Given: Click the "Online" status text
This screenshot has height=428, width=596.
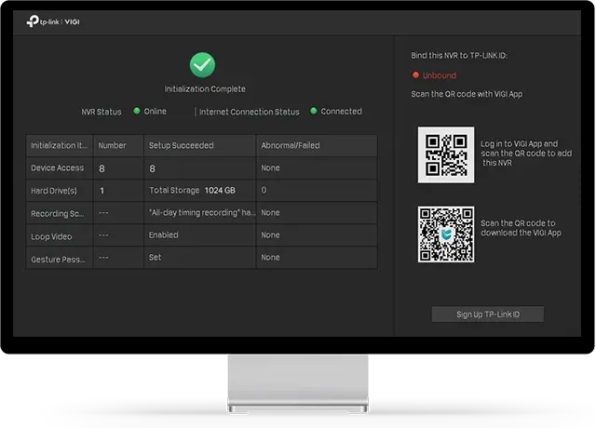Looking at the screenshot, I should (156, 112).
